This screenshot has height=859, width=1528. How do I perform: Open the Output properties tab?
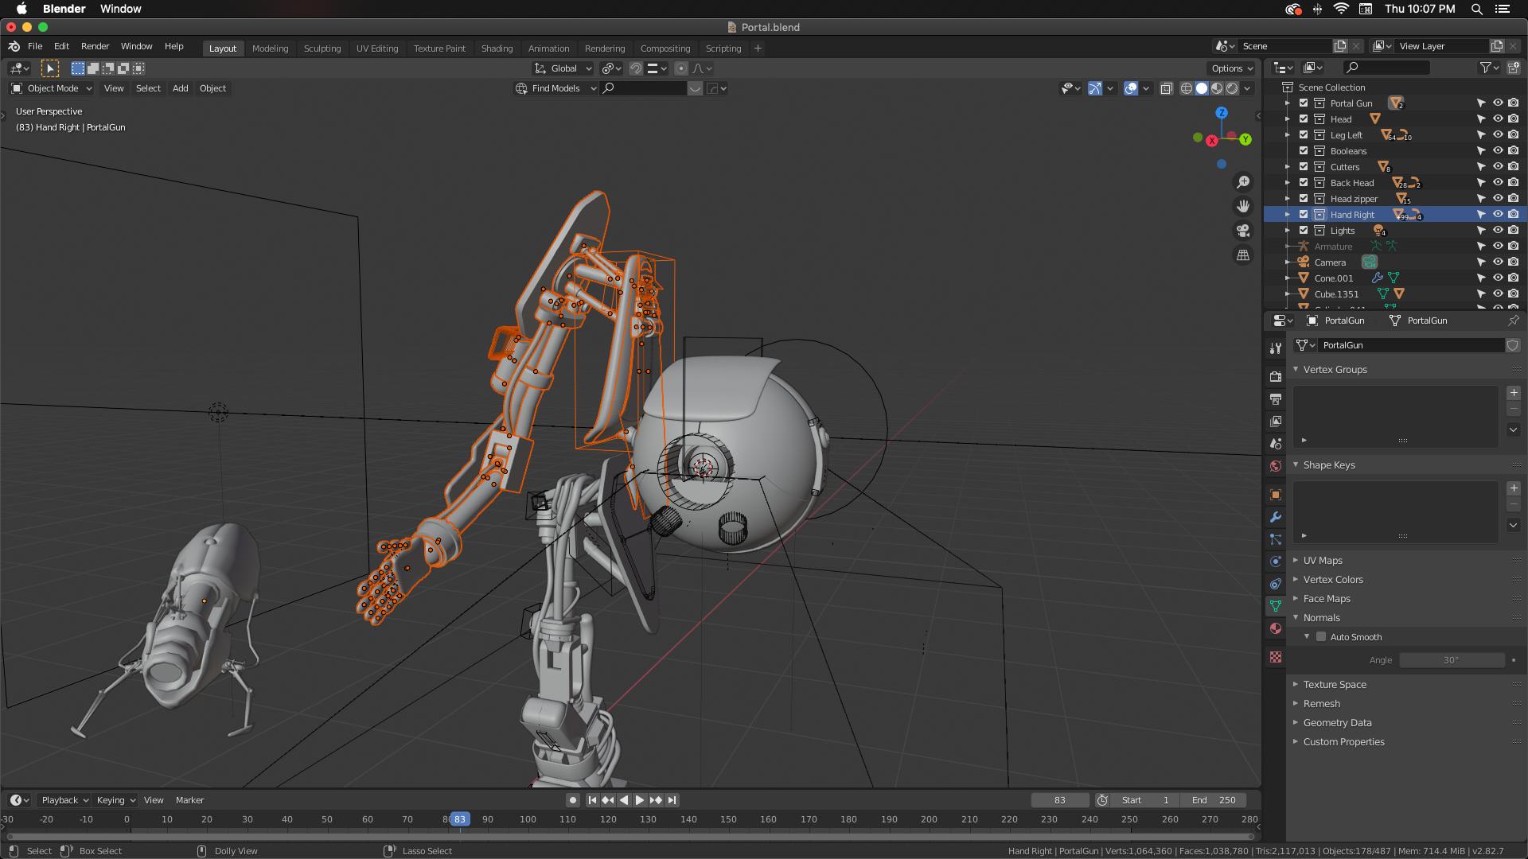click(x=1276, y=398)
